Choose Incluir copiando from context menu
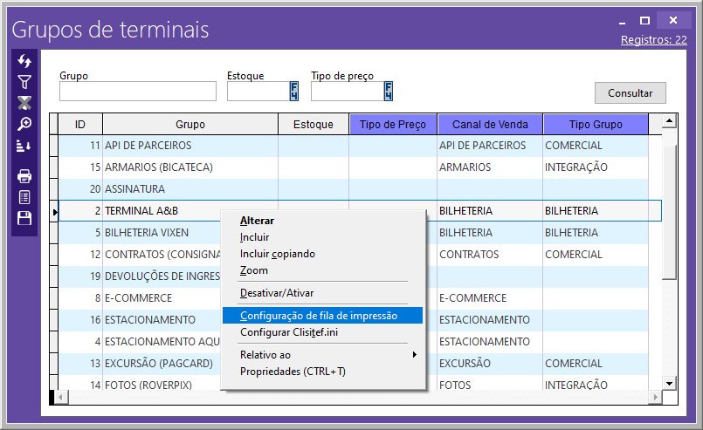Viewport: 703px width, 430px height. pyautogui.click(x=278, y=254)
